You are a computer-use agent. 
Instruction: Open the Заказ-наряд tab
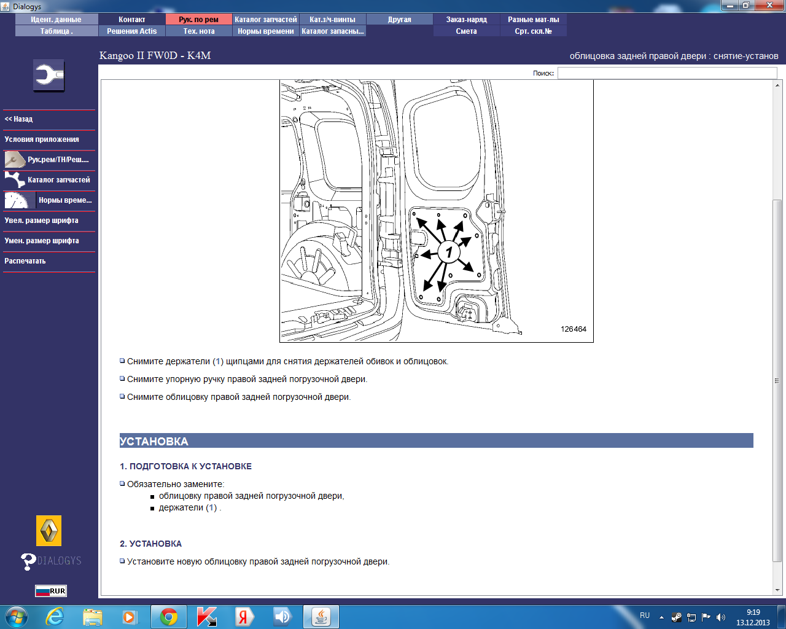pos(467,20)
